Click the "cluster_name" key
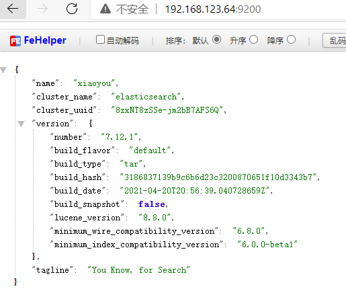 pyautogui.click(x=64, y=97)
